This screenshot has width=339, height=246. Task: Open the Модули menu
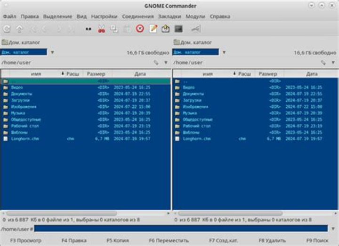(x=195, y=16)
